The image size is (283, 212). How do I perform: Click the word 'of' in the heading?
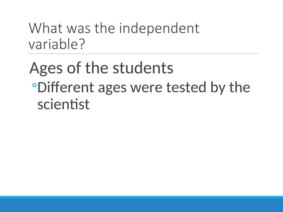point(74,68)
